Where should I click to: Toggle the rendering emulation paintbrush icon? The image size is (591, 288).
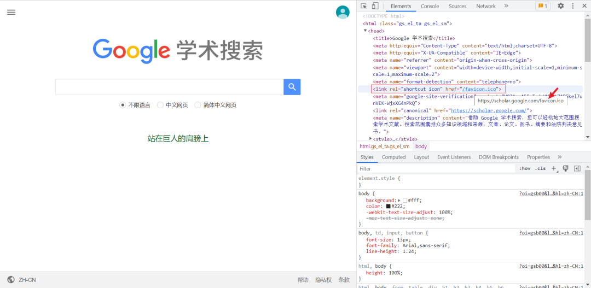565,168
